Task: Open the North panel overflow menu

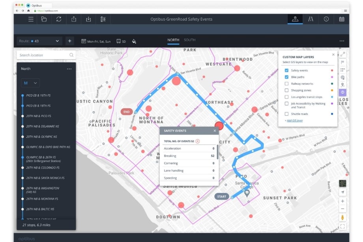Action: [x=68, y=68]
